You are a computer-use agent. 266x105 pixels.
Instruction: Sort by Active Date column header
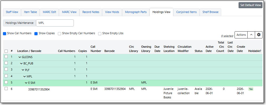(209, 49)
